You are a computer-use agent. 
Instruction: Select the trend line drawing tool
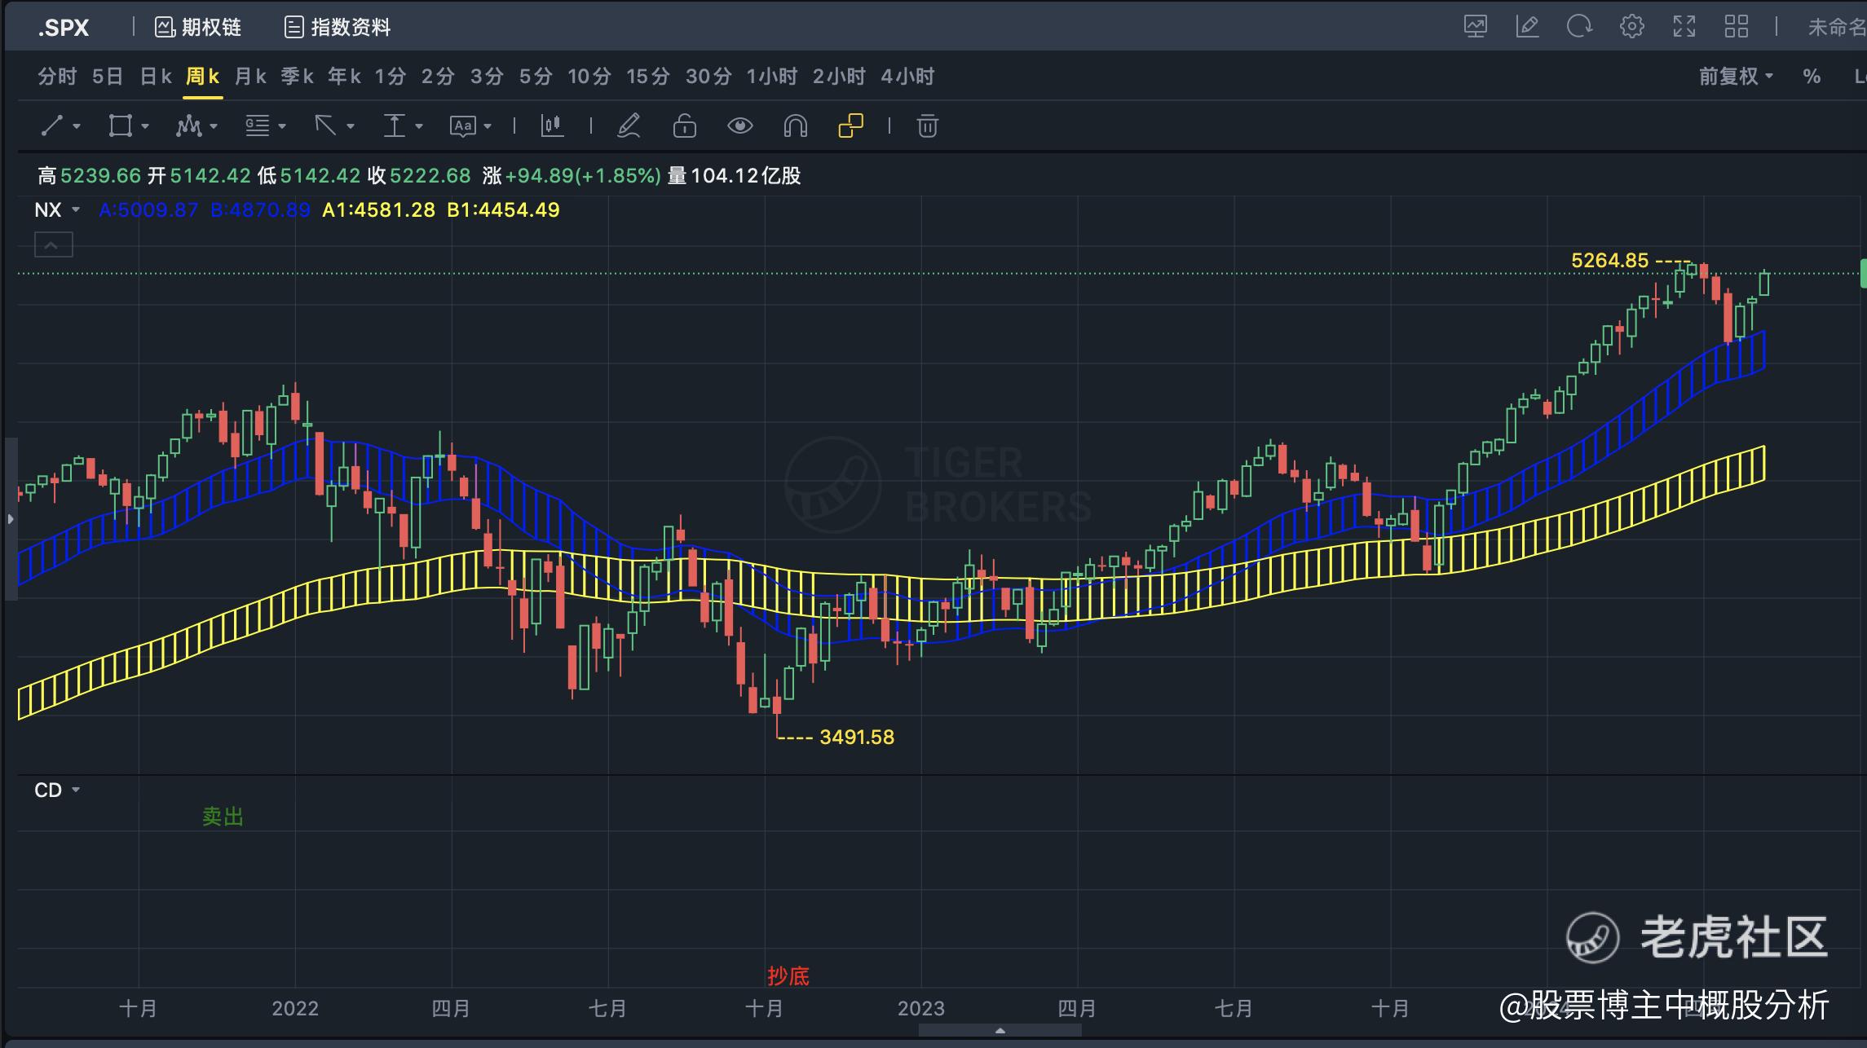click(x=53, y=126)
